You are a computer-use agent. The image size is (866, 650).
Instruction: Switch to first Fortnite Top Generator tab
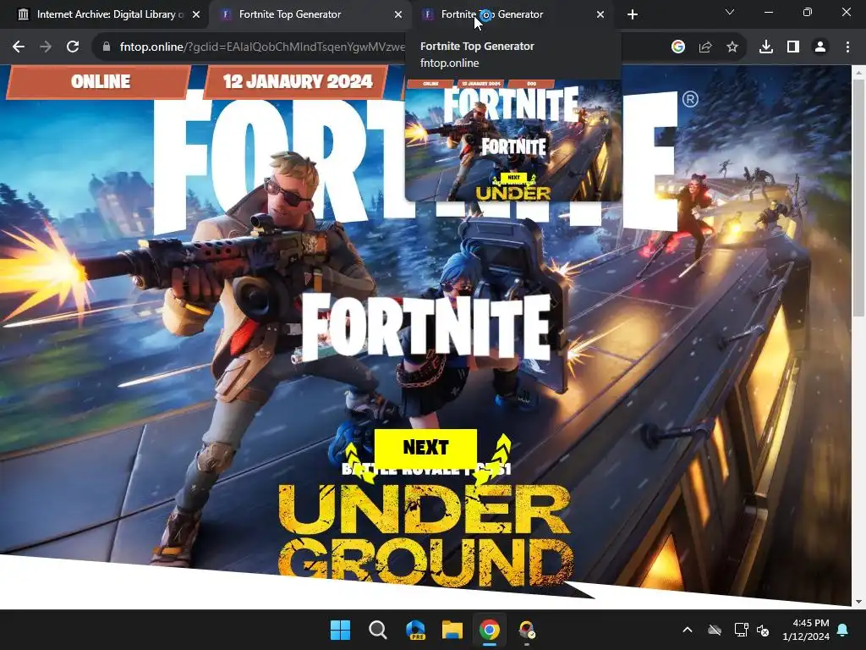pyautogui.click(x=311, y=14)
